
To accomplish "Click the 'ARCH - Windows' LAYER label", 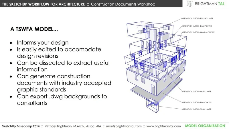I will [x=198, y=32].
